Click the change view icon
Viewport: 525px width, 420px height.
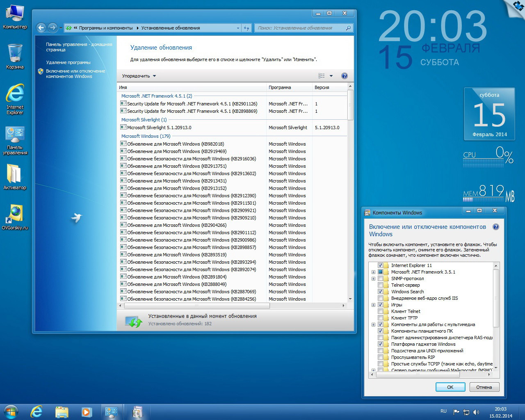coord(322,76)
